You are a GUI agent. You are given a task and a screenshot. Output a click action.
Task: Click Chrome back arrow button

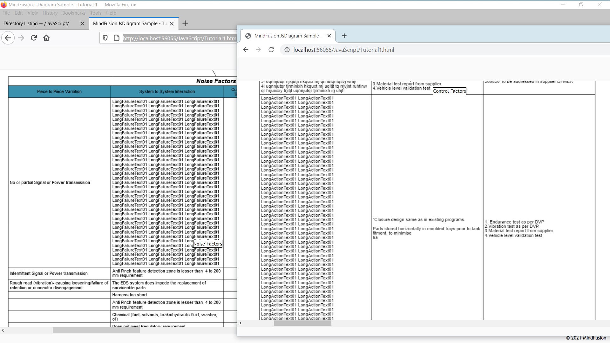(x=246, y=50)
